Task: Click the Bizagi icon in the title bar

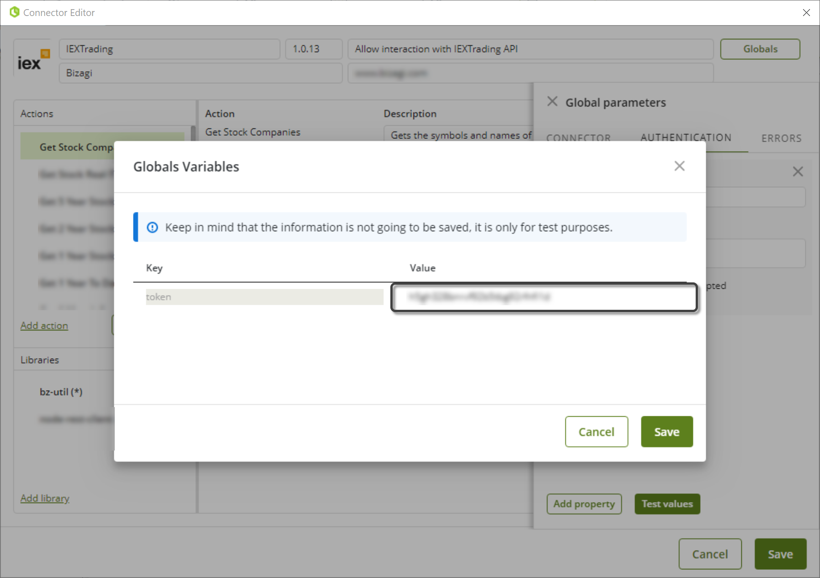Action: point(15,12)
